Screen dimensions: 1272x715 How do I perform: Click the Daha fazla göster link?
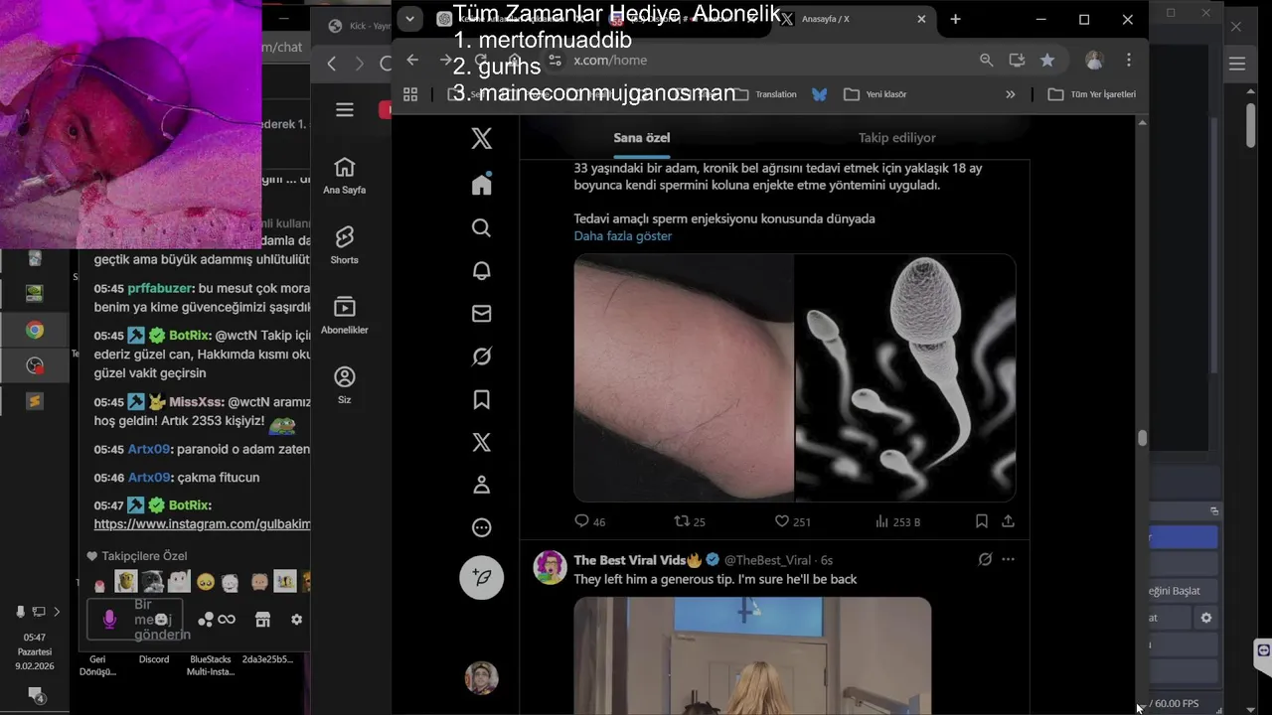point(622,235)
